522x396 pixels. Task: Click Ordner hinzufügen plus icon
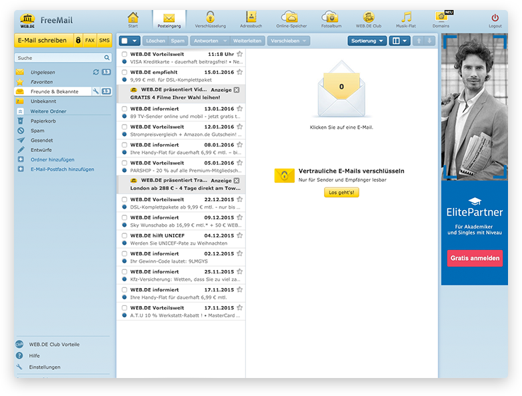click(x=21, y=159)
